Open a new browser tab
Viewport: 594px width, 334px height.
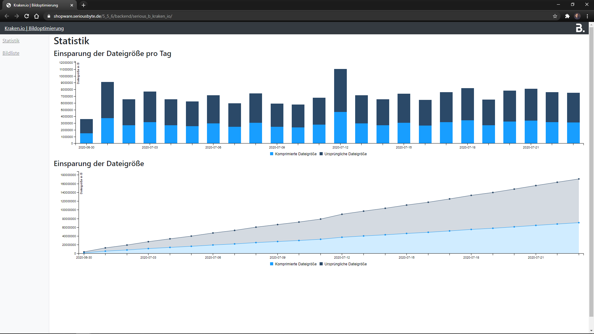coord(84,5)
